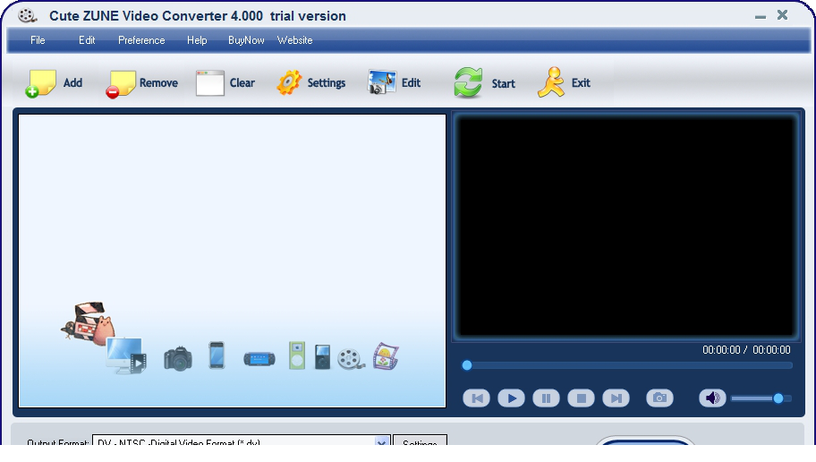Click the purple filmstrip photo icon
816x462 pixels.
[x=386, y=356]
